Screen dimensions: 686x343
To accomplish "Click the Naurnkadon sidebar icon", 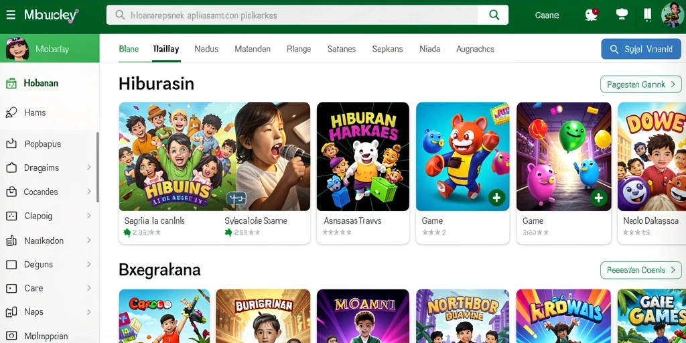I will click(x=11, y=241).
